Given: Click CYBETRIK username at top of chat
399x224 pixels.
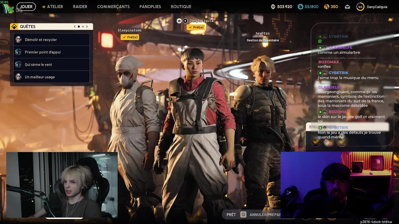Looking at the screenshot, I should pos(339,36).
